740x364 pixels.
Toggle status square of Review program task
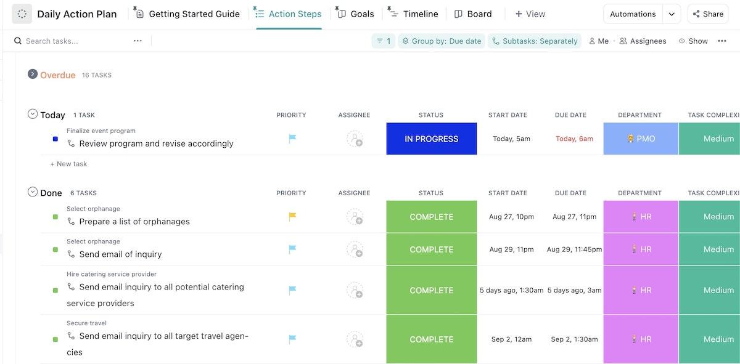pyautogui.click(x=55, y=139)
